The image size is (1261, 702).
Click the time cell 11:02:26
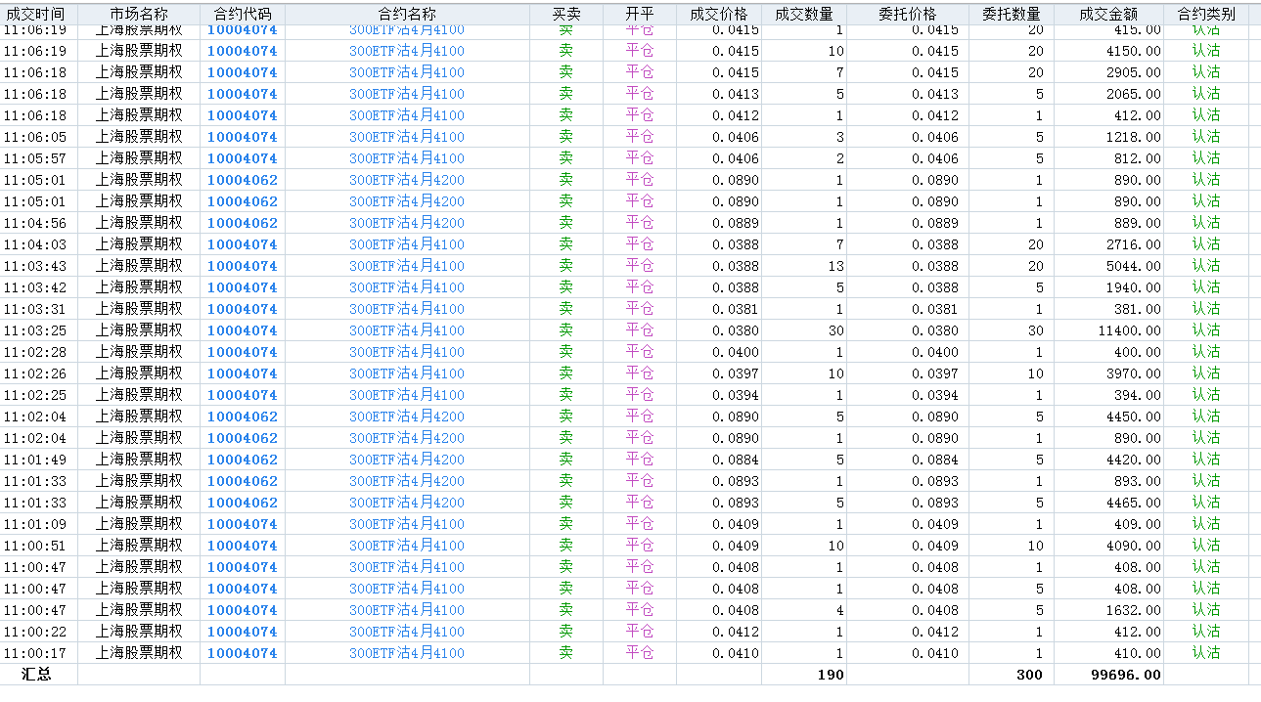tap(35, 373)
